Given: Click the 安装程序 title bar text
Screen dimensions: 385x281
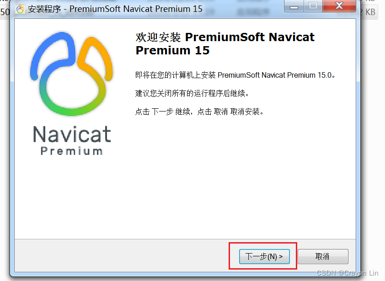Looking at the screenshot, I should [x=44, y=9].
